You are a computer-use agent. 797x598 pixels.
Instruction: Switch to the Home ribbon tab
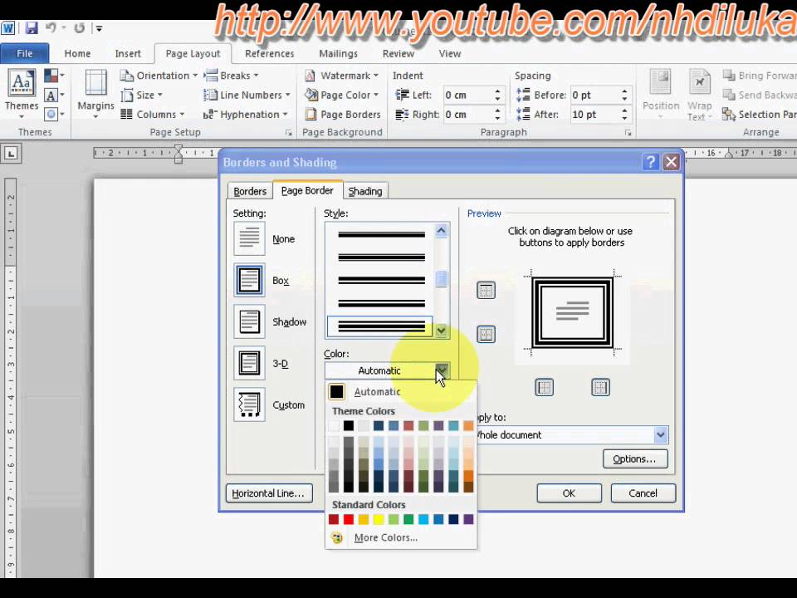(x=77, y=53)
